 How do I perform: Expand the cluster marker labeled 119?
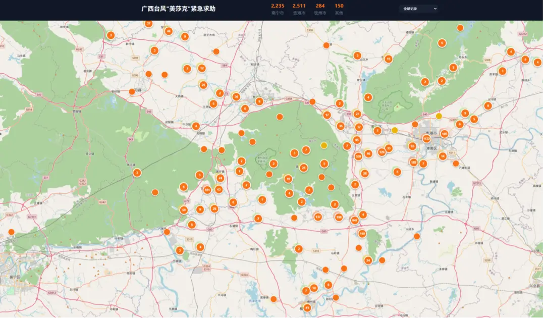363,234
